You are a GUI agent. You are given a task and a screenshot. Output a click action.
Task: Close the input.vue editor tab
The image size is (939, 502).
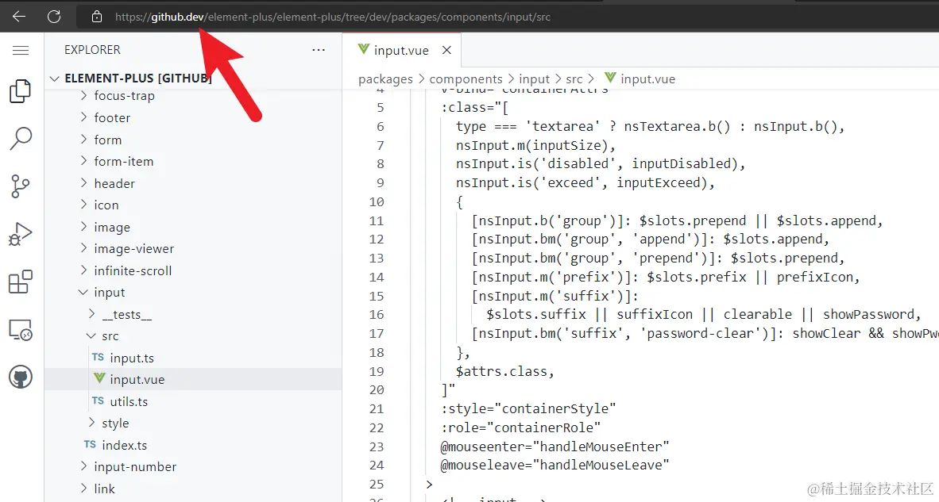(x=446, y=50)
